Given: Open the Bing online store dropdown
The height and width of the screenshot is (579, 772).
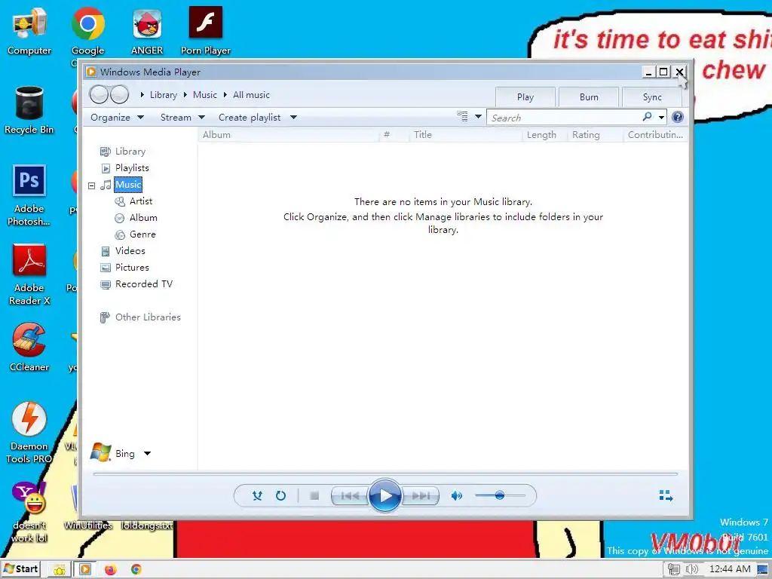Looking at the screenshot, I should [147, 453].
